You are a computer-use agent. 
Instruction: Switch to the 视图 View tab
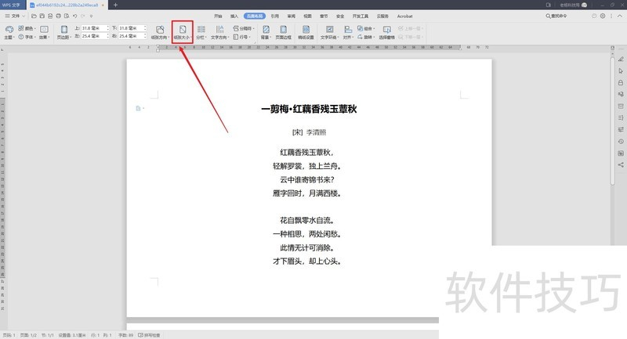pos(307,16)
